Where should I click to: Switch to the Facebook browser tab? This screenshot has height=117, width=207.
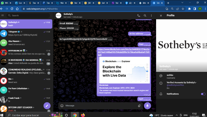[130, 3]
